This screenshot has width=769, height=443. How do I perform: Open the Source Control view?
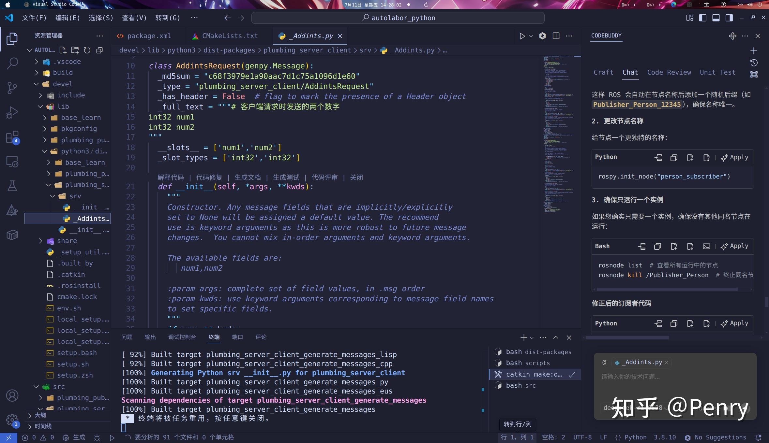click(12, 88)
